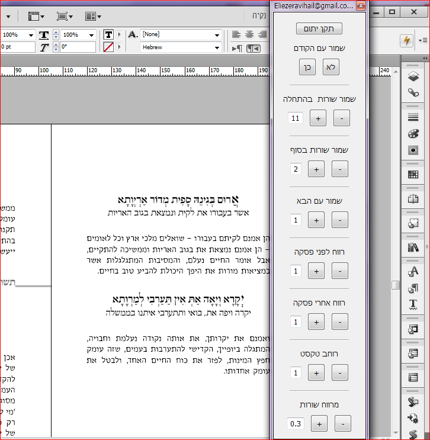Open the Layers panel icon
This screenshot has width=430, height=440.
click(x=413, y=76)
